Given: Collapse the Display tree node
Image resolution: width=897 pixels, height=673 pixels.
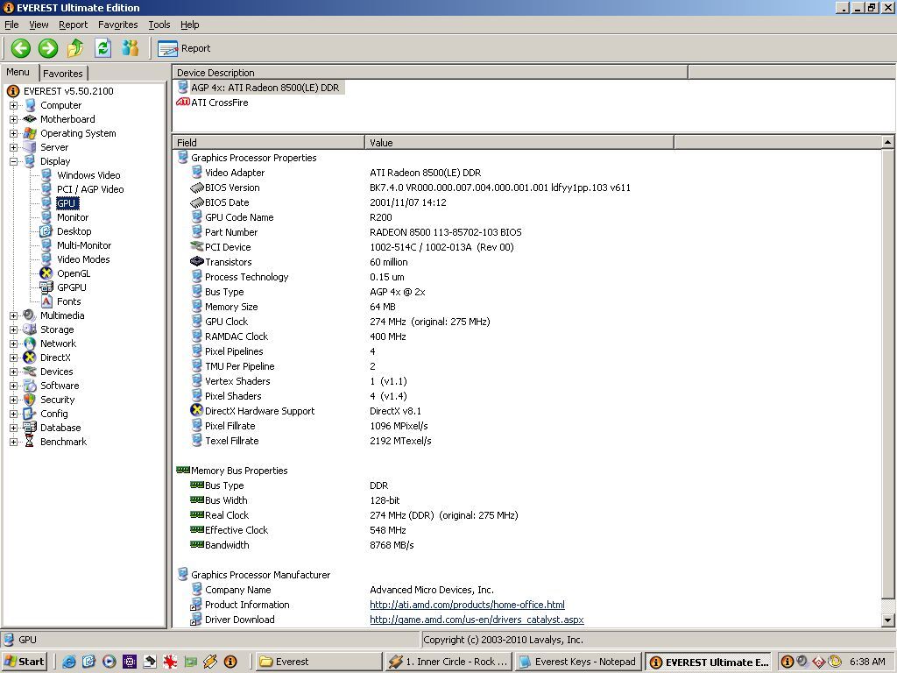Looking at the screenshot, I should pos(14,161).
